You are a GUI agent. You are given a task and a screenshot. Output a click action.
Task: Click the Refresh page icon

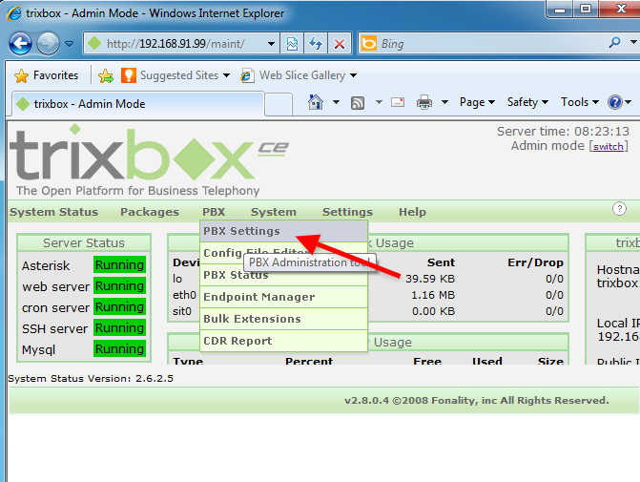pyautogui.click(x=316, y=43)
